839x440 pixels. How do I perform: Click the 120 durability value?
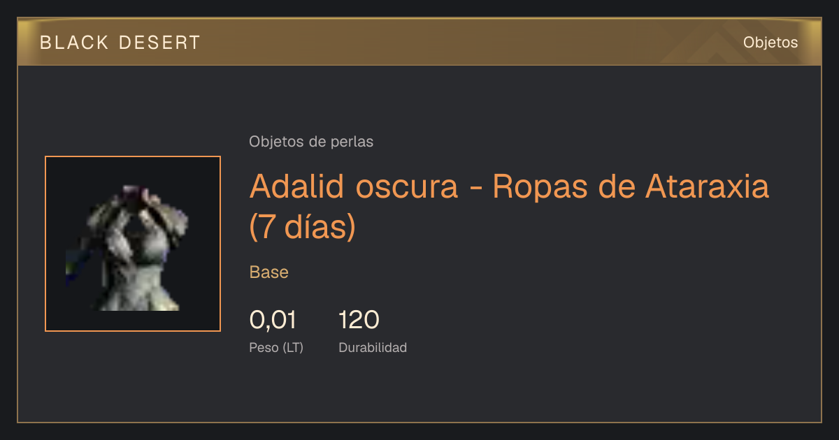(x=359, y=320)
